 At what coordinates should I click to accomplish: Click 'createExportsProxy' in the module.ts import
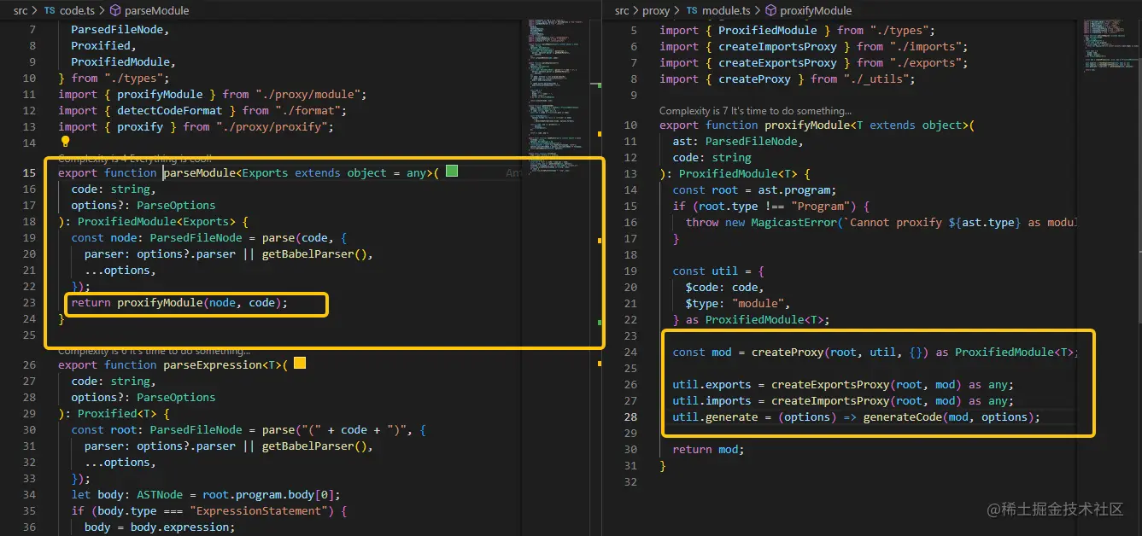coord(777,62)
